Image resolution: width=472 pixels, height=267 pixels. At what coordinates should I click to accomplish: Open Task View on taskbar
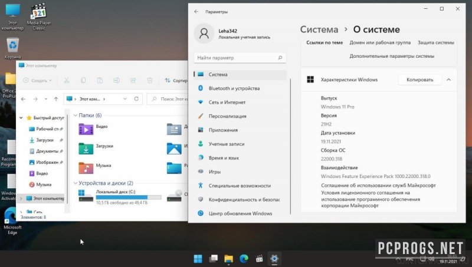coord(214,259)
